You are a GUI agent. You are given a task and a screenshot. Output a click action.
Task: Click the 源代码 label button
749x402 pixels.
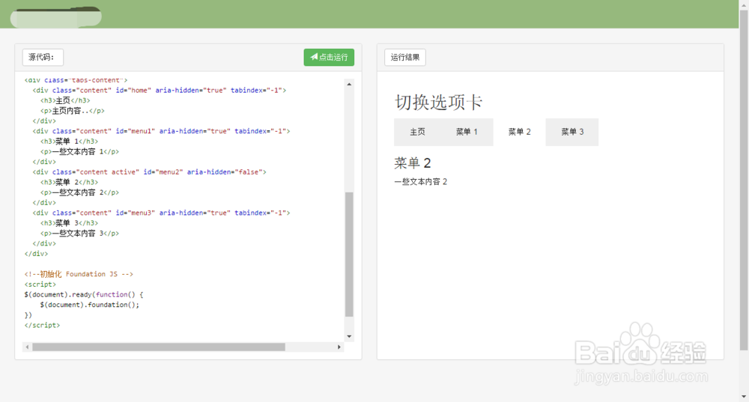tap(43, 58)
